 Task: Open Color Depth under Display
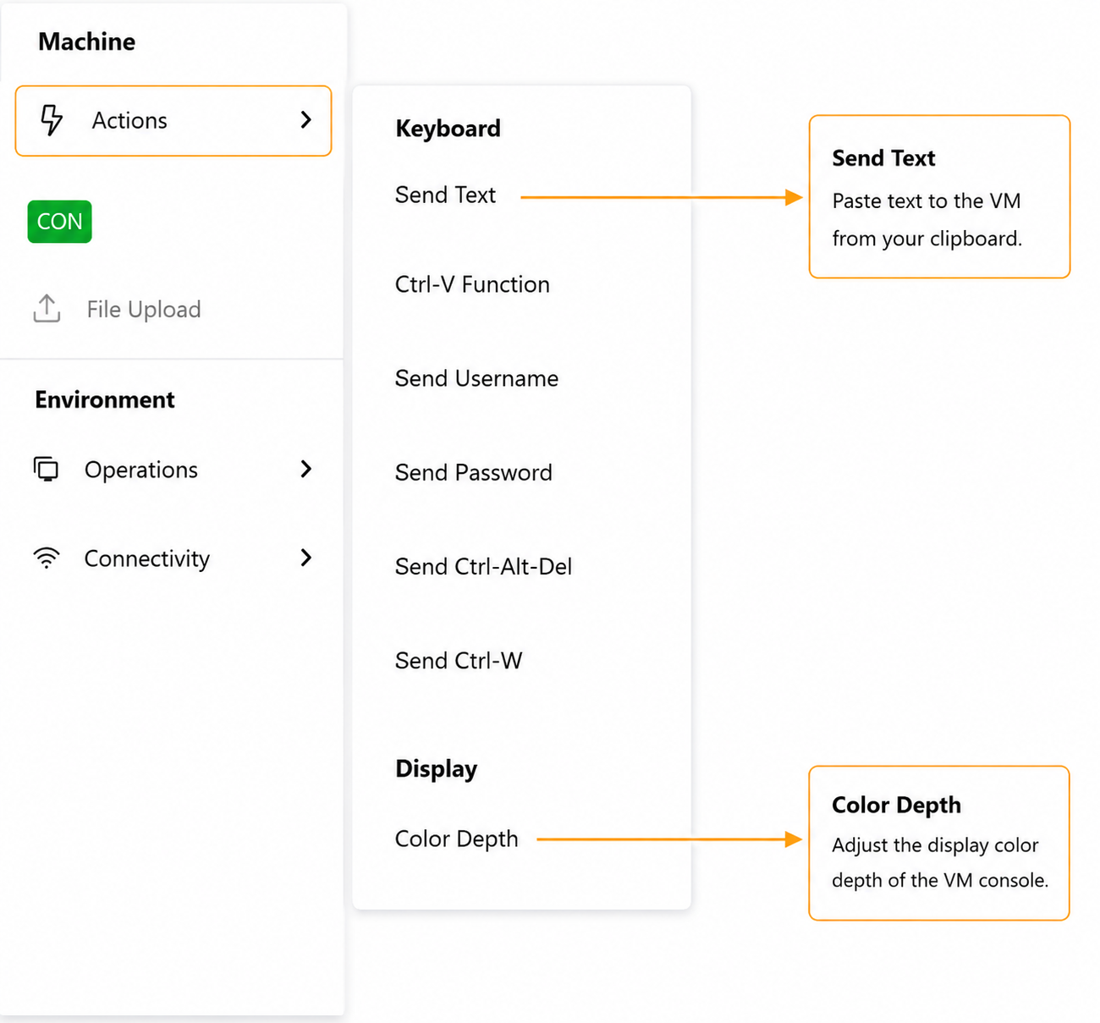point(456,839)
